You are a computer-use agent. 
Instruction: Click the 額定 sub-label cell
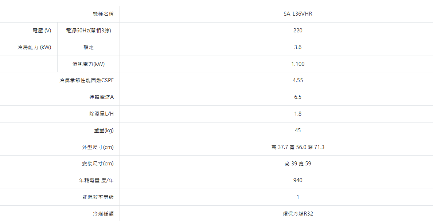click(89, 48)
